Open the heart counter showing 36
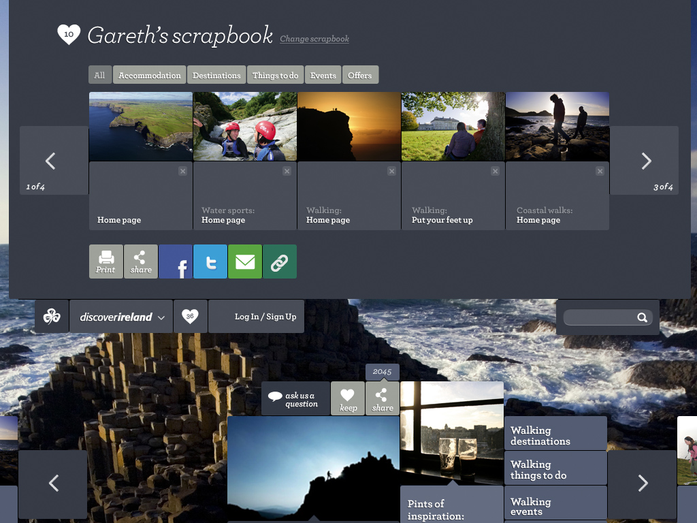Screen dimensions: 697x523 click(191, 317)
